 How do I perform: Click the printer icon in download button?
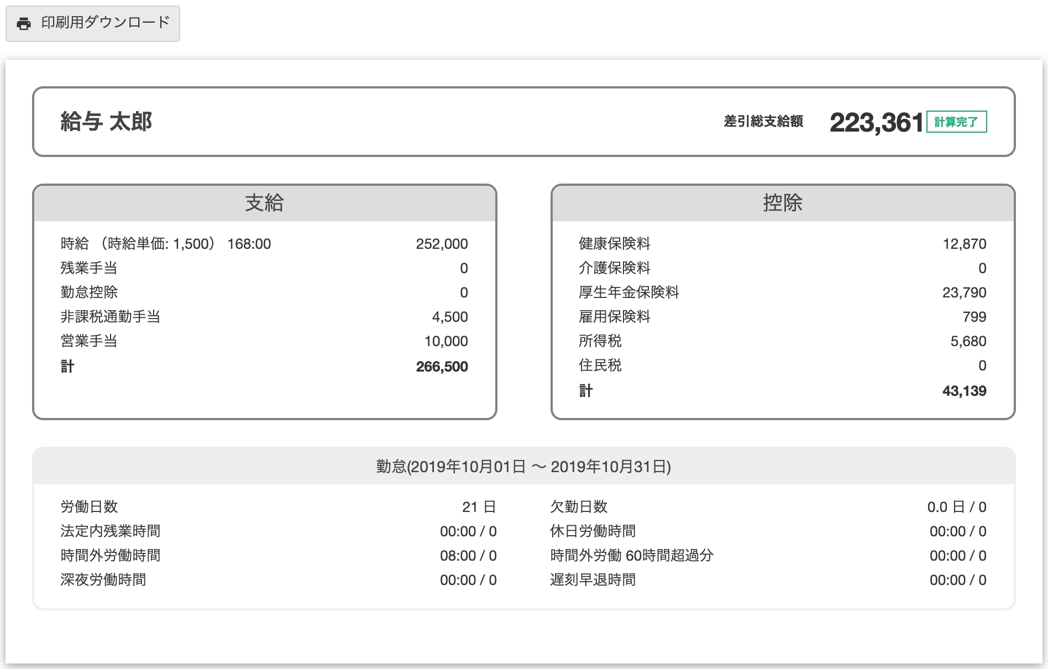pos(24,24)
